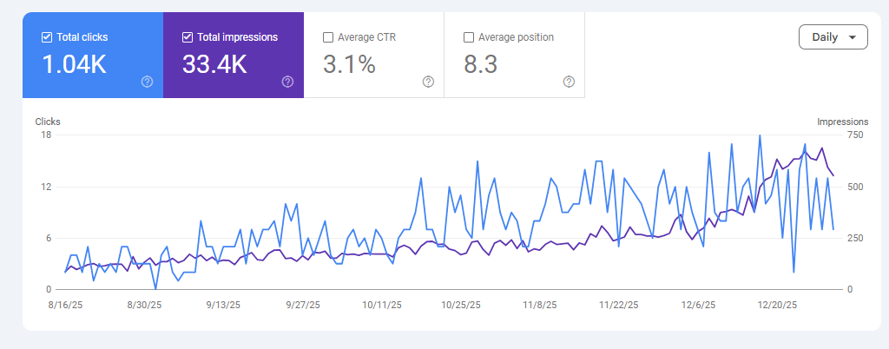Enable the Average position checkbox

469,37
